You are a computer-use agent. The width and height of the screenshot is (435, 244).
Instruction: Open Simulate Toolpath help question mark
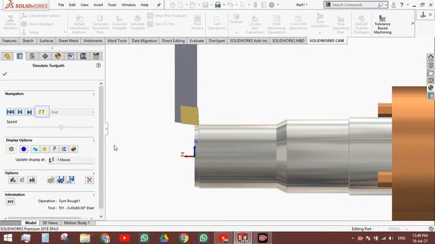pyautogui.click(x=98, y=66)
